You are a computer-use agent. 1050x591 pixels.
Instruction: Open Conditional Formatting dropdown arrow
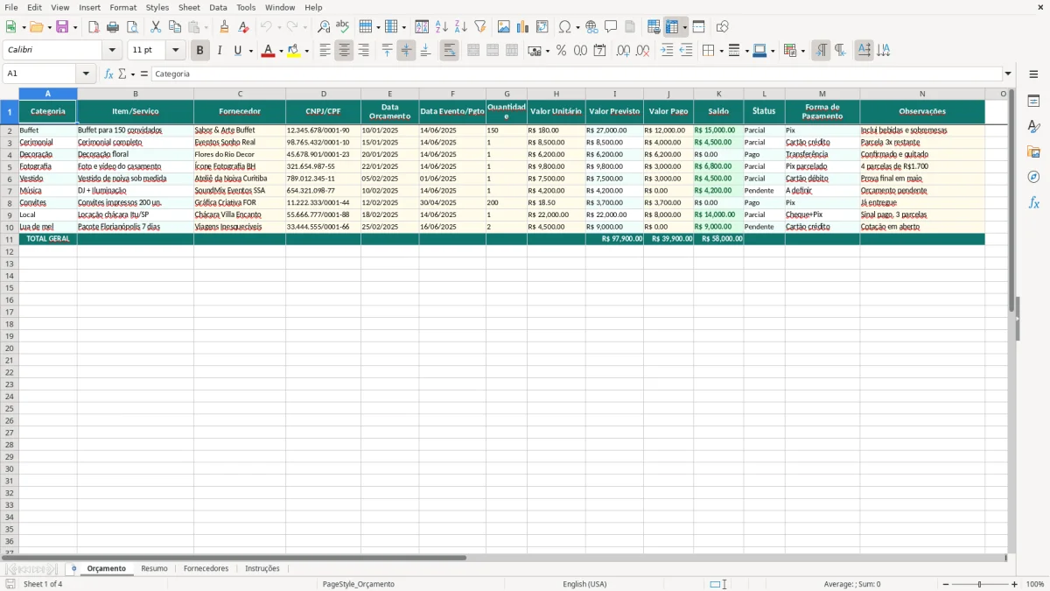pos(802,51)
